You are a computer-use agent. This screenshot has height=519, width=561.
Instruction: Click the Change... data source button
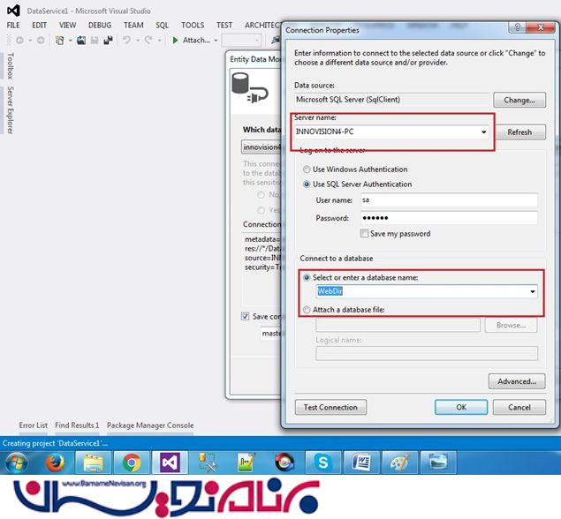pos(519,100)
